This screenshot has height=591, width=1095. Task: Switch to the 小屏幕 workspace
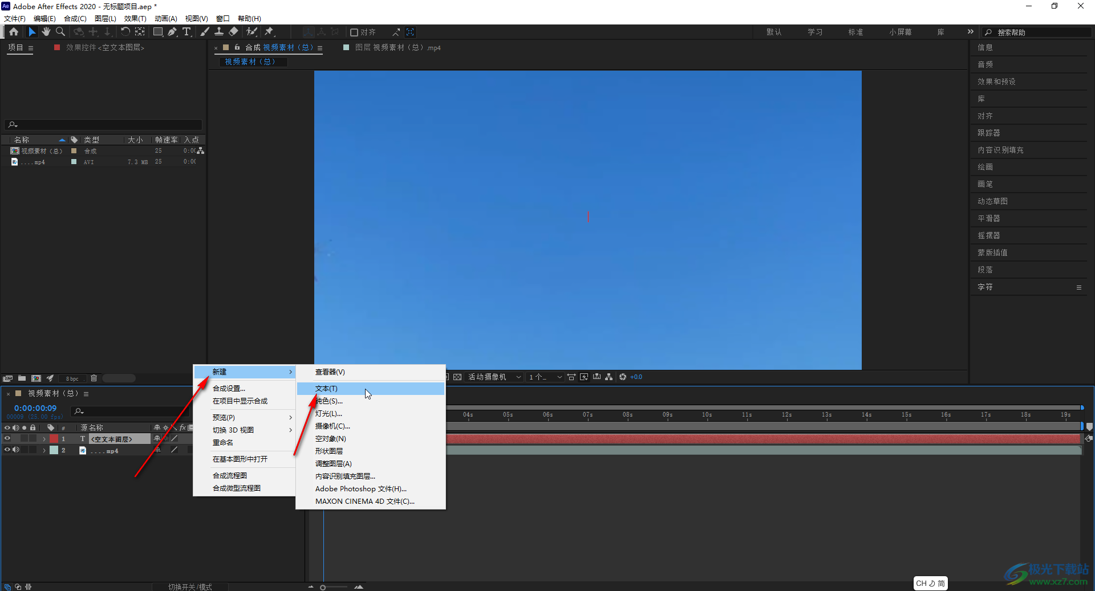click(900, 32)
